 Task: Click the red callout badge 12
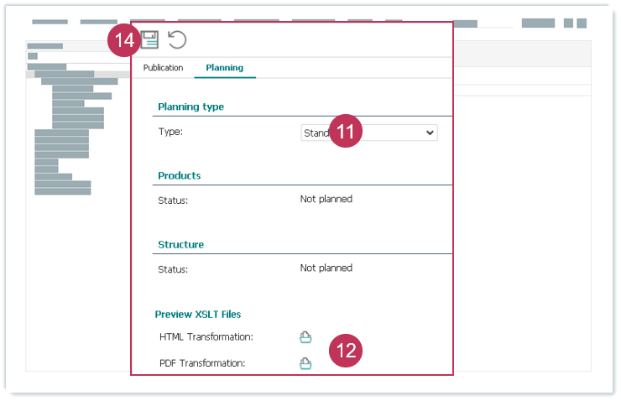click(x=345, y=351)
